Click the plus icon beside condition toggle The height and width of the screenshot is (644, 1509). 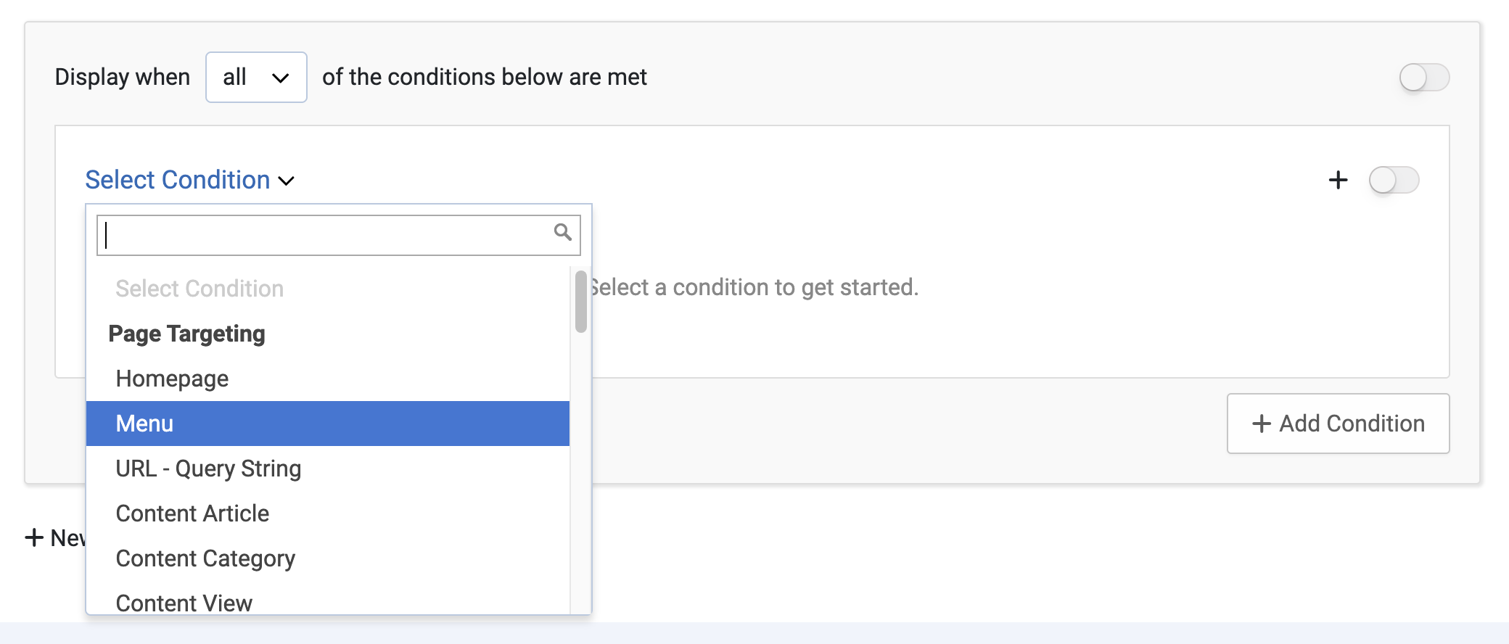(x=1338, y=180)
